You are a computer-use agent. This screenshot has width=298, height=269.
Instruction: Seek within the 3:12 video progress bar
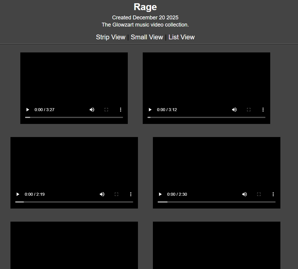coord(206,117)
